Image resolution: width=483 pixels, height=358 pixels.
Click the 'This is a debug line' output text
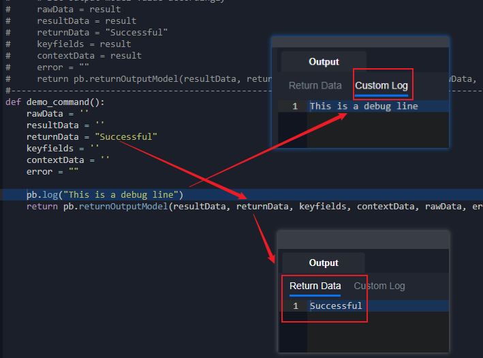pos(363,106)
